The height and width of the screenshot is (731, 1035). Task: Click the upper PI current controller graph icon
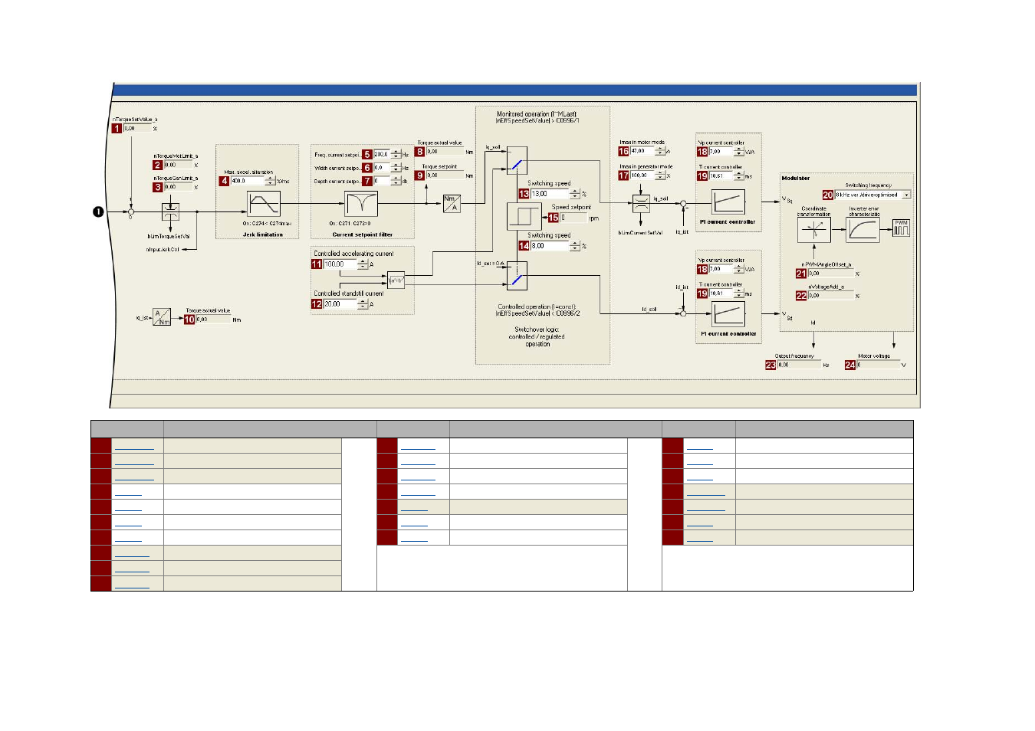point(728,202)
